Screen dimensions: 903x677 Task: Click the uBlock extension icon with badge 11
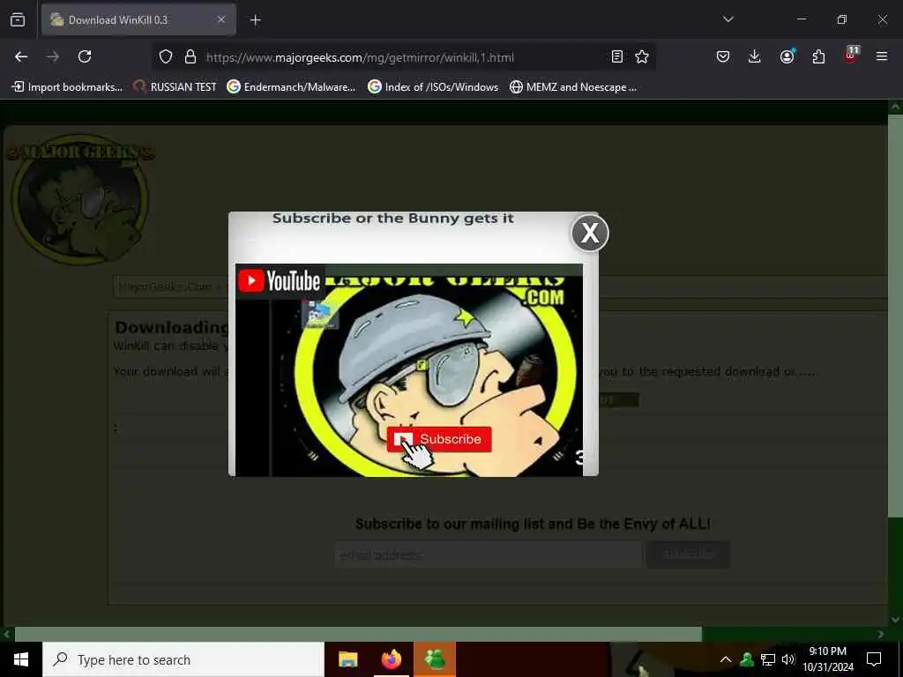pyautogui.click(x=851, y=56)
